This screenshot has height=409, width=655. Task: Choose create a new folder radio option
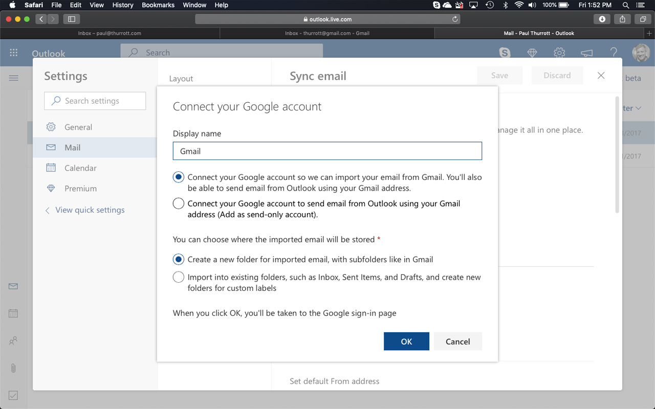[178, 259]
